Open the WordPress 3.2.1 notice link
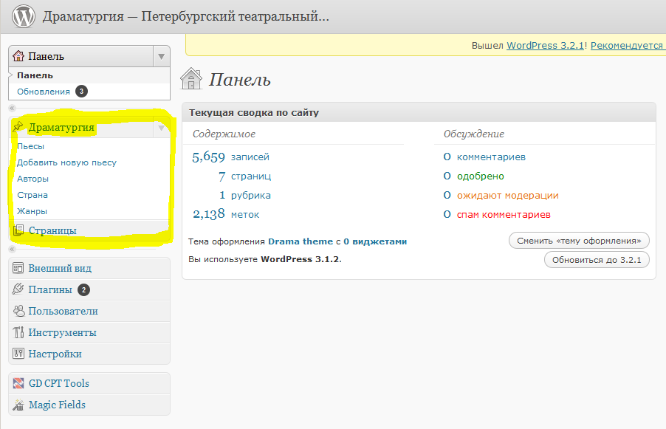Viewport: 666px width, 429px height. 546,45
